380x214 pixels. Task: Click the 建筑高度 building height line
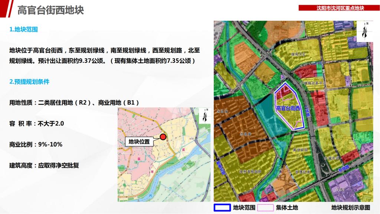coord(44,165)
